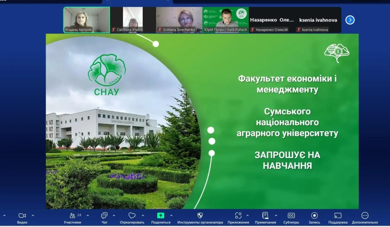Click the Примечания notes icon
The height and width of the screenshot is (227, 390).
tap(265, 216)
